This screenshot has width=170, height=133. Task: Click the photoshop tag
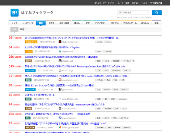116,70
